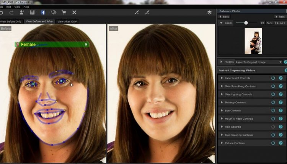Expand Face Sculpt Controls section
The height and width of the screenshot is (164, 287).
[x=222, y=78]
